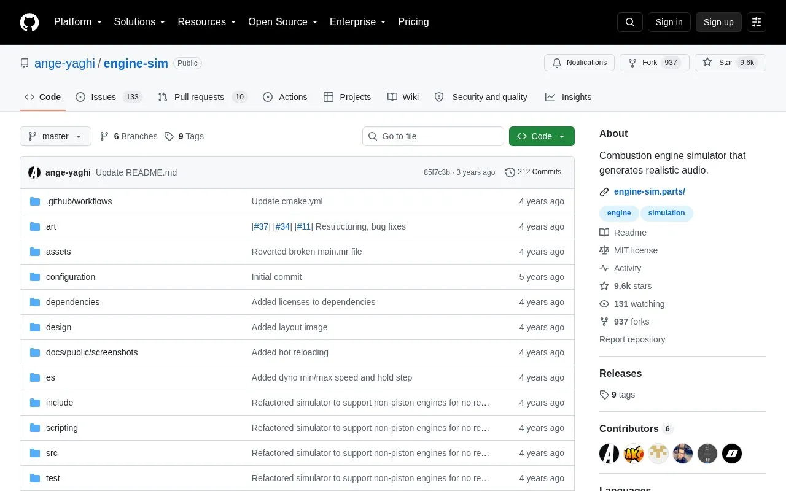Open the Actions tab
Image resolution: width=786 pixels, height=491 pixels.
[285, 97]
